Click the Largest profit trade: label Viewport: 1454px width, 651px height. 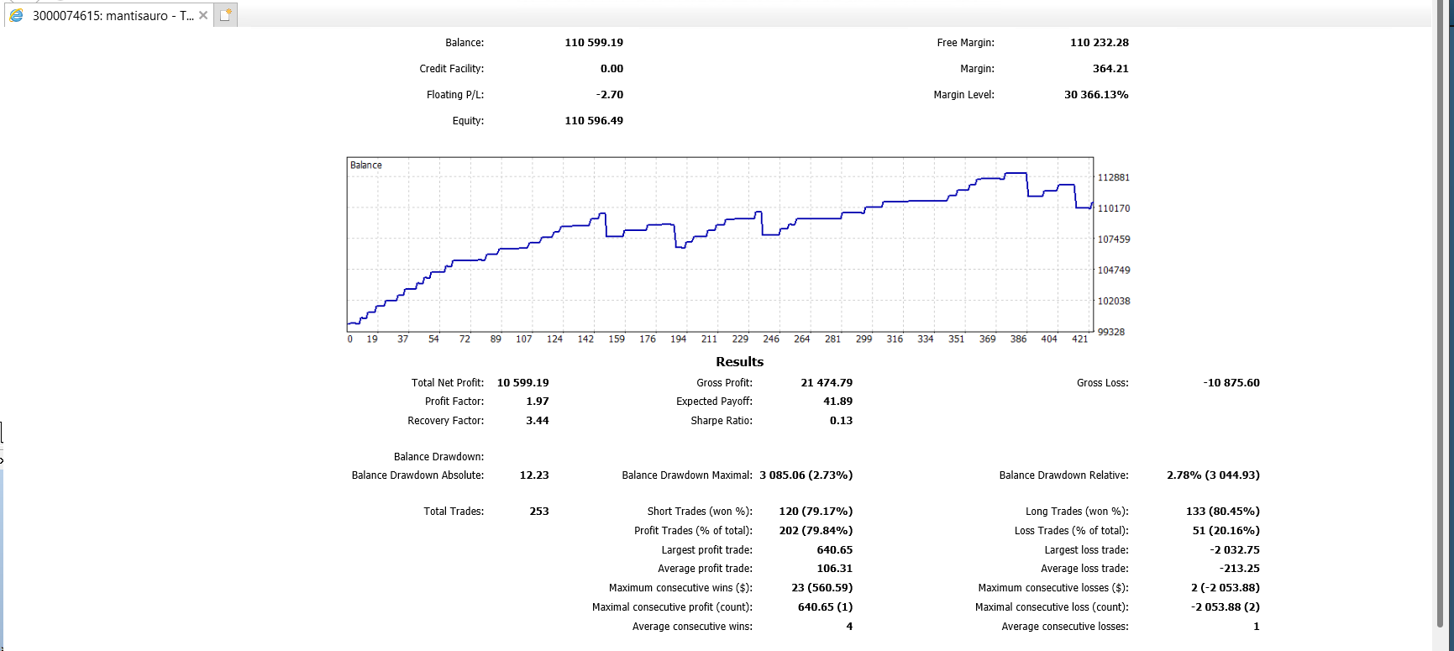[x=707, y=550]
